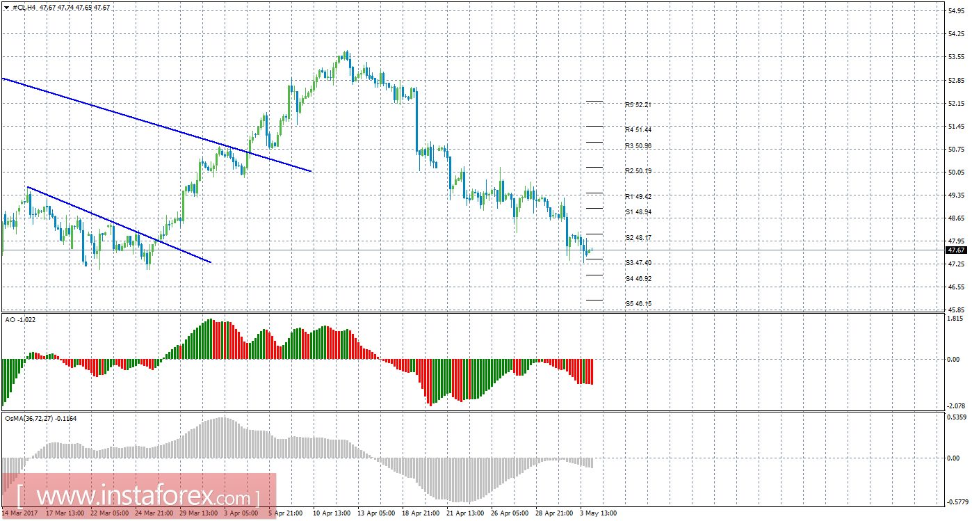Click the R3 50.96 pivot label
The image size is (972, 521).
pyautogui.click(x=638, y=146)
